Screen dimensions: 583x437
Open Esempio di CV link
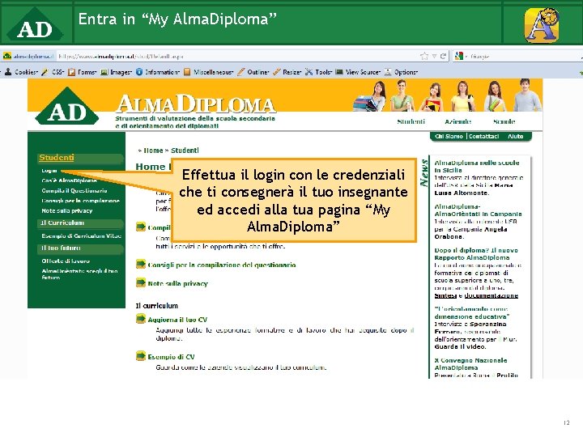(171, 357)
